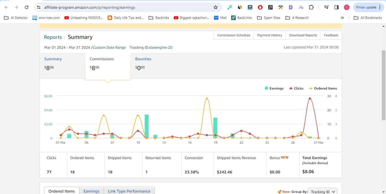The image size is (386, 194).
Task: Open the orange and navy circle extension
Action: click(240, 7)
